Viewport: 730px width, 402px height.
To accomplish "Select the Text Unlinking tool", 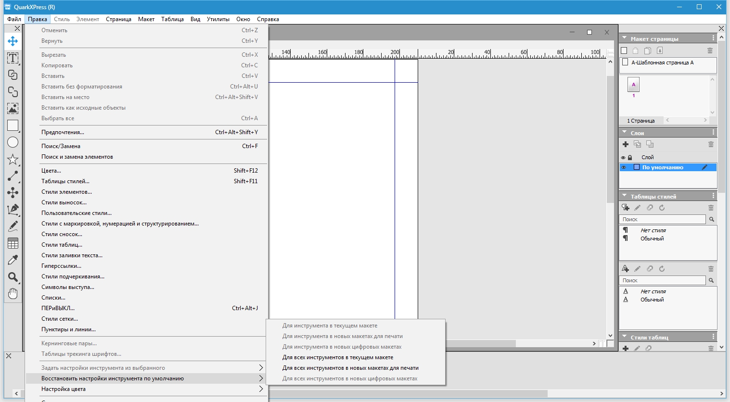I will pyautogui.click(x=13, y=92).
